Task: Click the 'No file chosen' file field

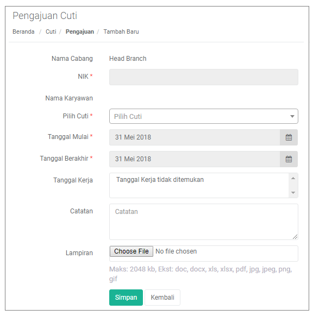Action: (x=203, y=254)
